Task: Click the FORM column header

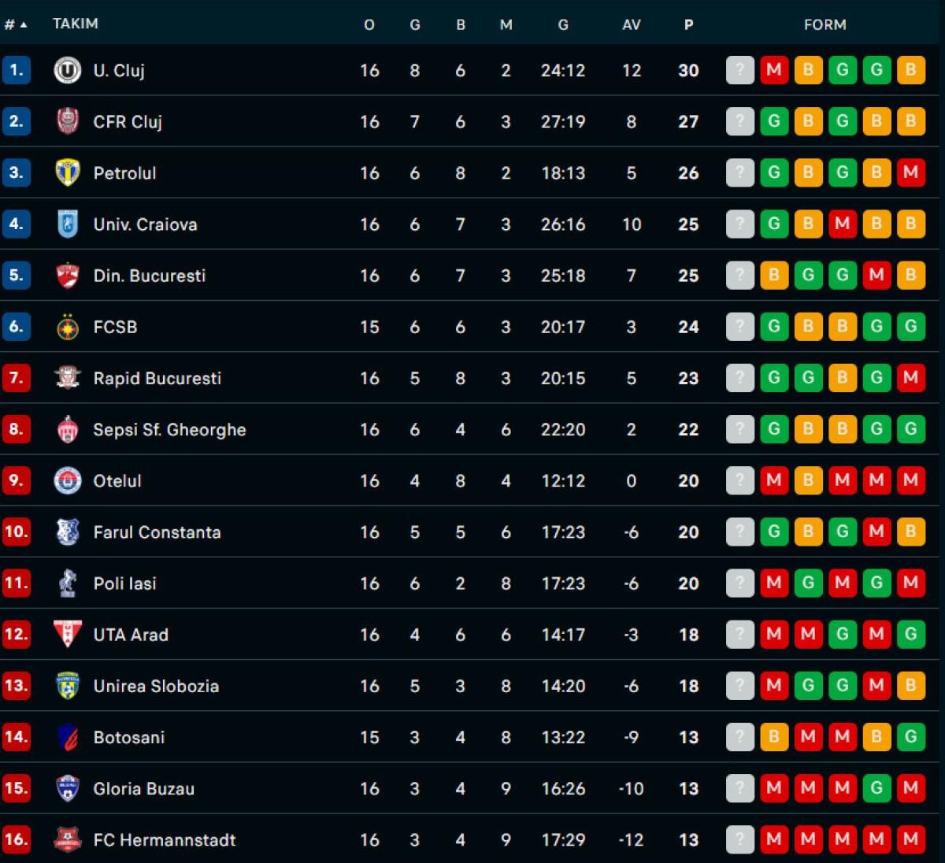Action: tap(825, 24)
